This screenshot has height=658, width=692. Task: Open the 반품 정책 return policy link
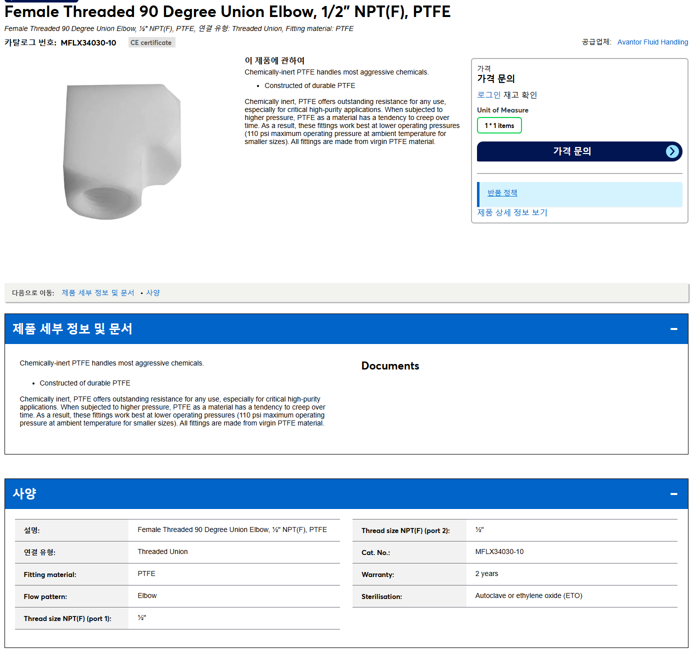point(502,193)
